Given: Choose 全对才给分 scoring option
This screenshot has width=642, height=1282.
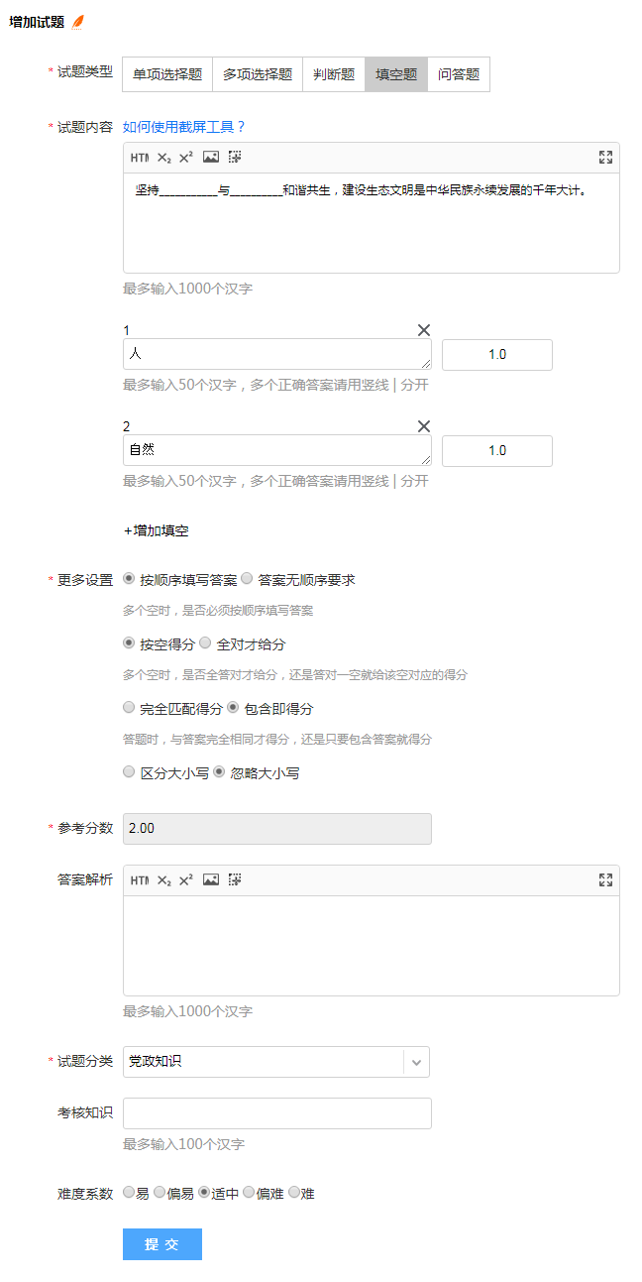Looking at the screenshot, I should (205, 643).
